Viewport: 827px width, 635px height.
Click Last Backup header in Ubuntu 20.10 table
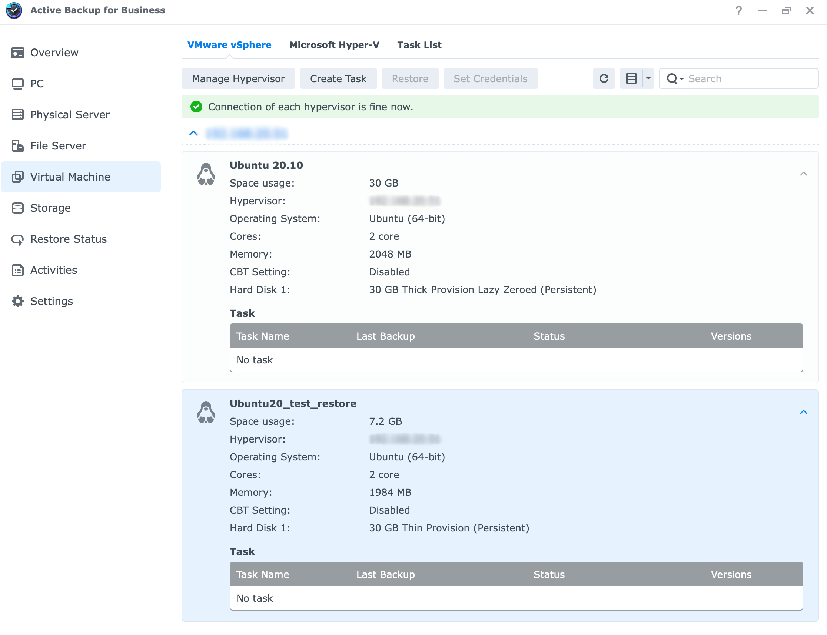click(x=385, y=336)
